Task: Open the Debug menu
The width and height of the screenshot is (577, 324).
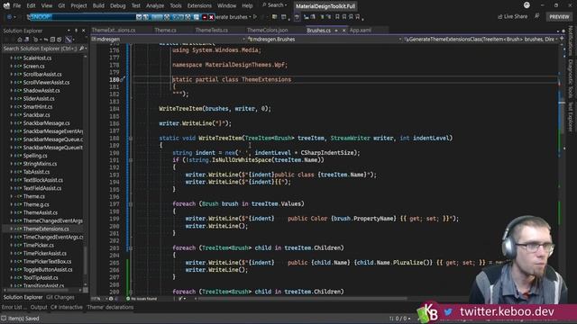Action: coord(118,6)
